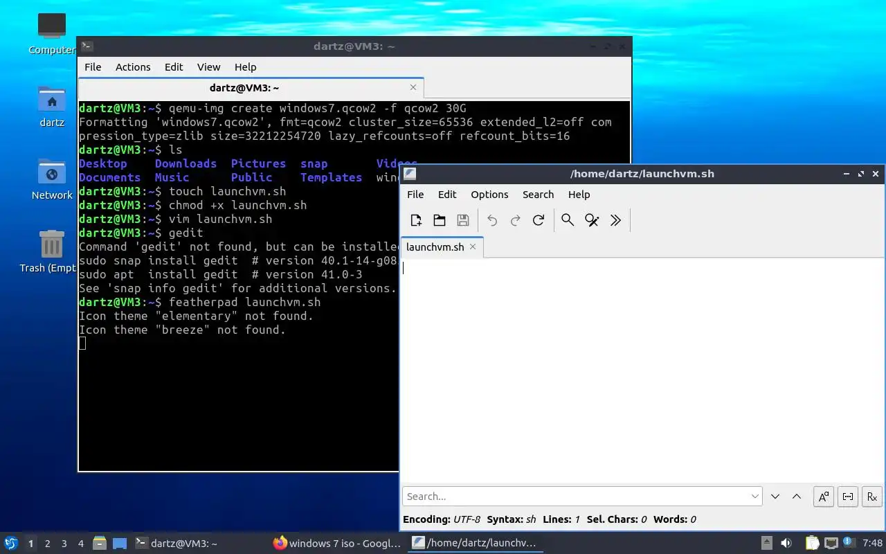Click the Network desktop icon
Image resolution: width=886 pixels, height=554 pixels.
pyautogui.click(x=52, y=179)
